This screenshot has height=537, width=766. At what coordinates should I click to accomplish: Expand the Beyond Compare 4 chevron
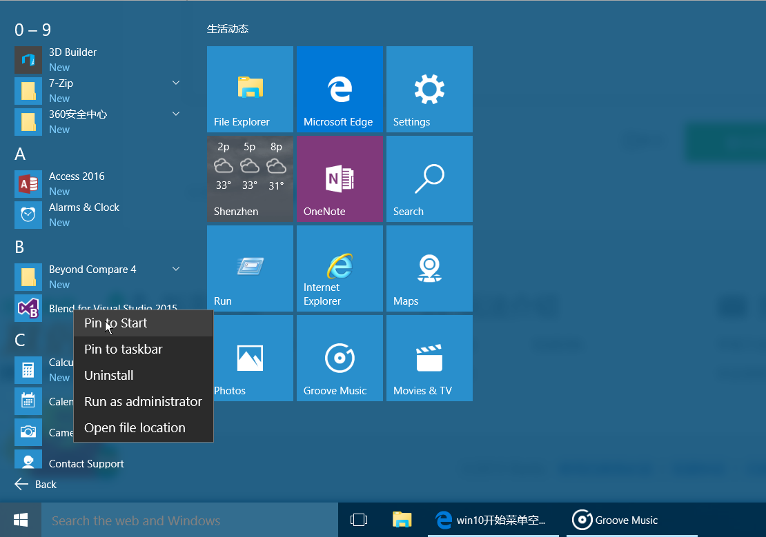(176, 269)
